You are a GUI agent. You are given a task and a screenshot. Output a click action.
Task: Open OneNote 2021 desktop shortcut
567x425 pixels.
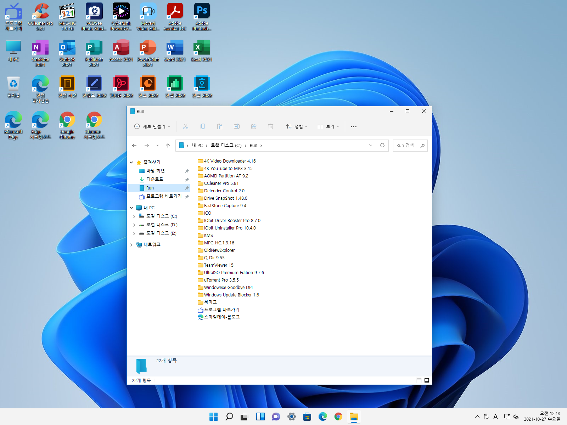click(x=40, y=53)
